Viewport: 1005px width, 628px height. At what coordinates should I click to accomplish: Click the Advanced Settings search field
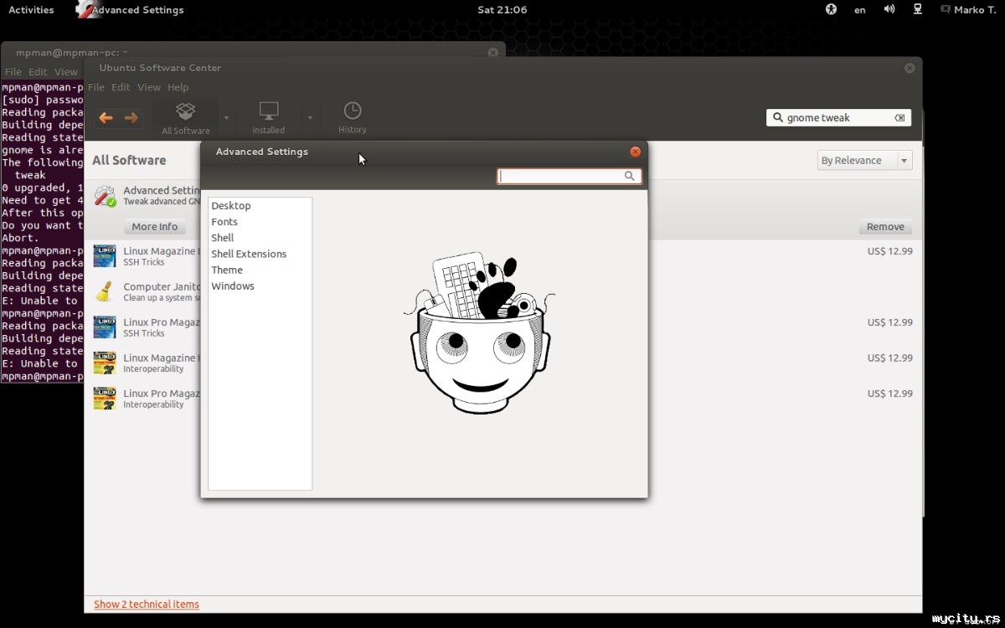(x=561, y=177)
